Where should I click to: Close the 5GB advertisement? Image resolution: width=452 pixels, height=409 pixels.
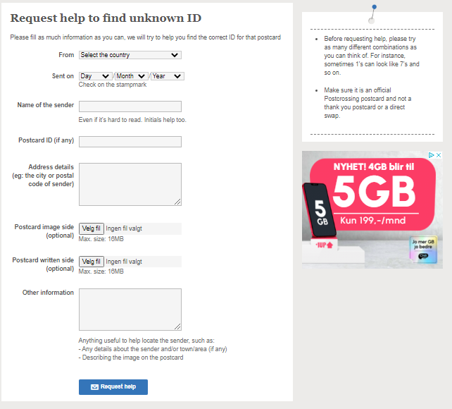[x=439, y=155]
